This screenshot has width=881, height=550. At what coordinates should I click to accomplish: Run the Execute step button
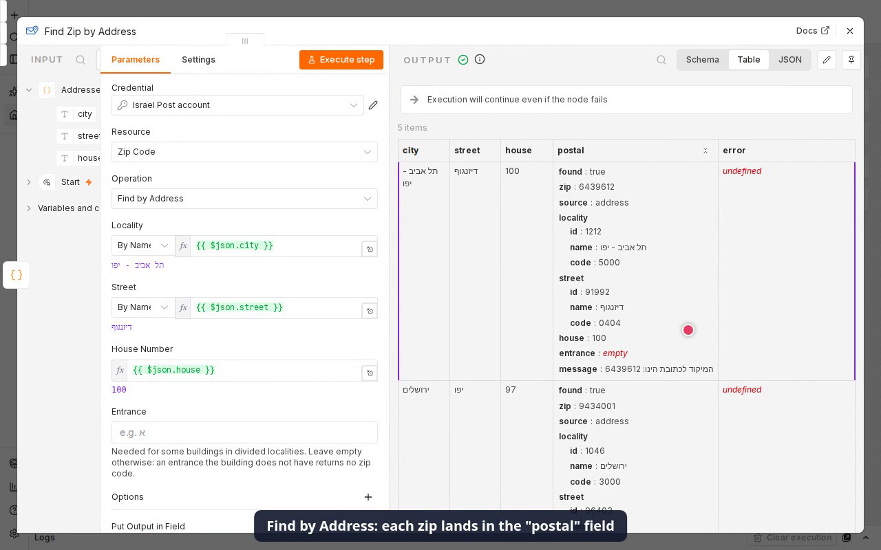pos(341,60)
